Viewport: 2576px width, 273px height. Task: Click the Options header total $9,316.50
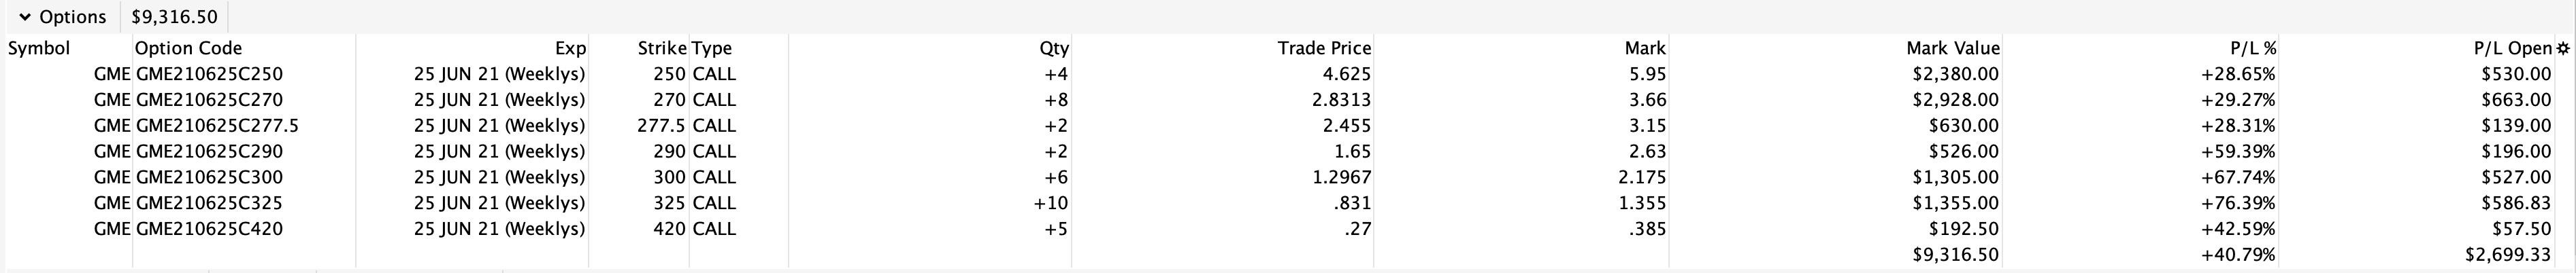[174, 18]
